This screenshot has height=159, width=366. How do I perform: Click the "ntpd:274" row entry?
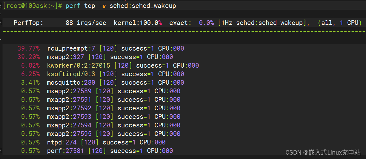[x=62, y=142]
